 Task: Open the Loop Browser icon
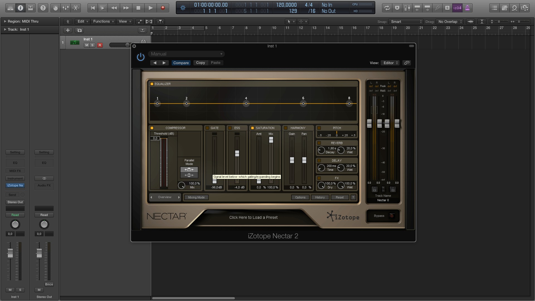tap(515, 8)
